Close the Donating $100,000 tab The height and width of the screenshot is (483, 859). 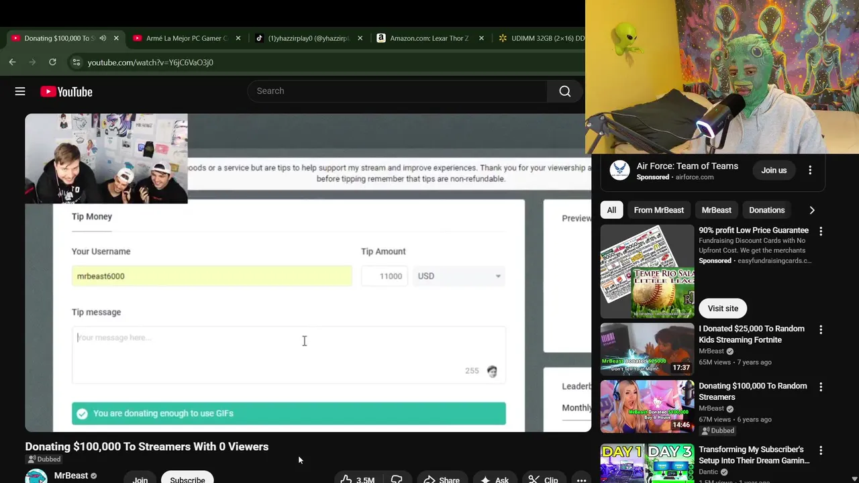[x=116, y=38]
